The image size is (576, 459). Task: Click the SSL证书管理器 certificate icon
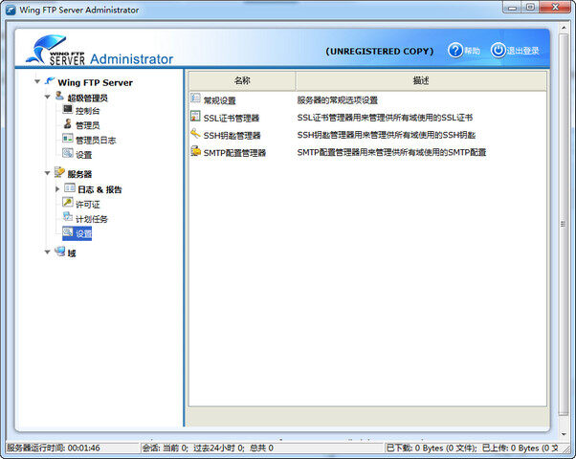195,116
